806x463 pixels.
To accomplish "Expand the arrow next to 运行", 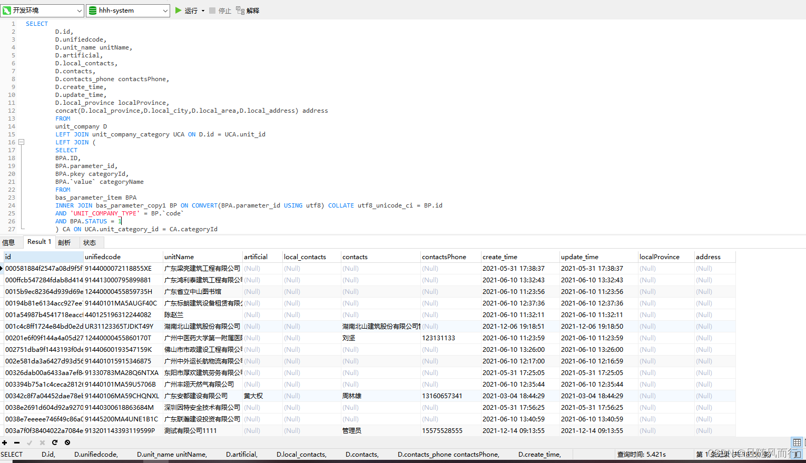I will (x=203, y=11).
